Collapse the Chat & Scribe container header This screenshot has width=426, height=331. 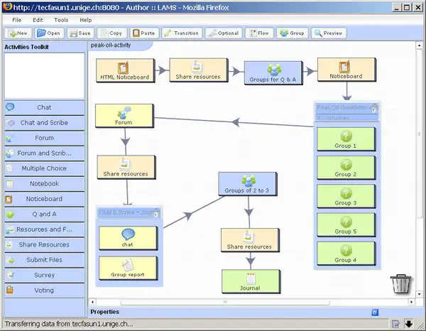click(x=156, y=212)
